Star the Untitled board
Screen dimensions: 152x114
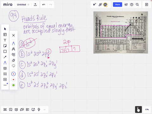[x=28, y=4]
